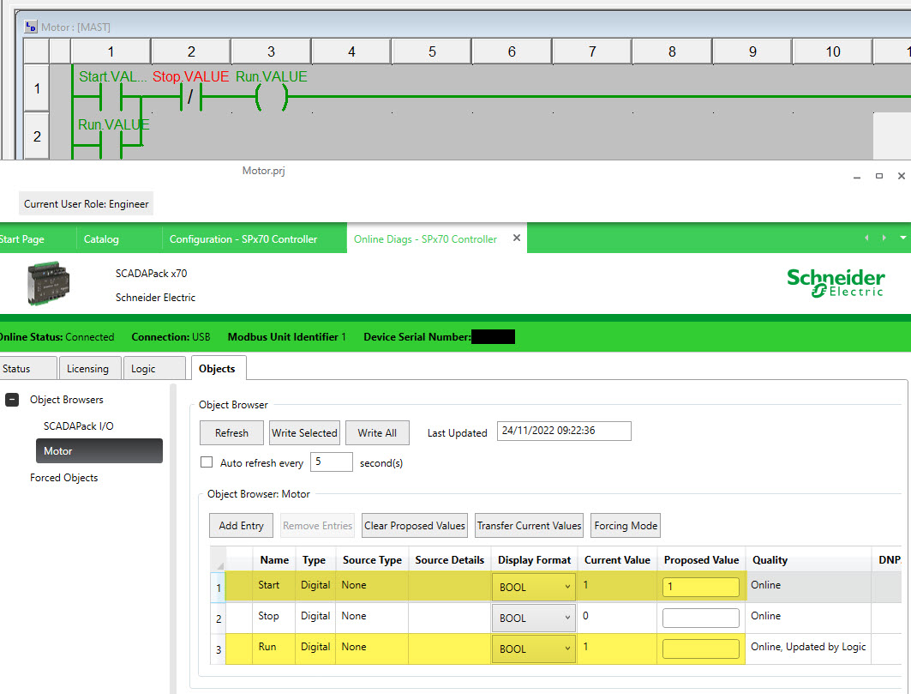Click the SCADAPack x70 device image
The height and width of the screenshot is (694, 911).
pos(48,283)
